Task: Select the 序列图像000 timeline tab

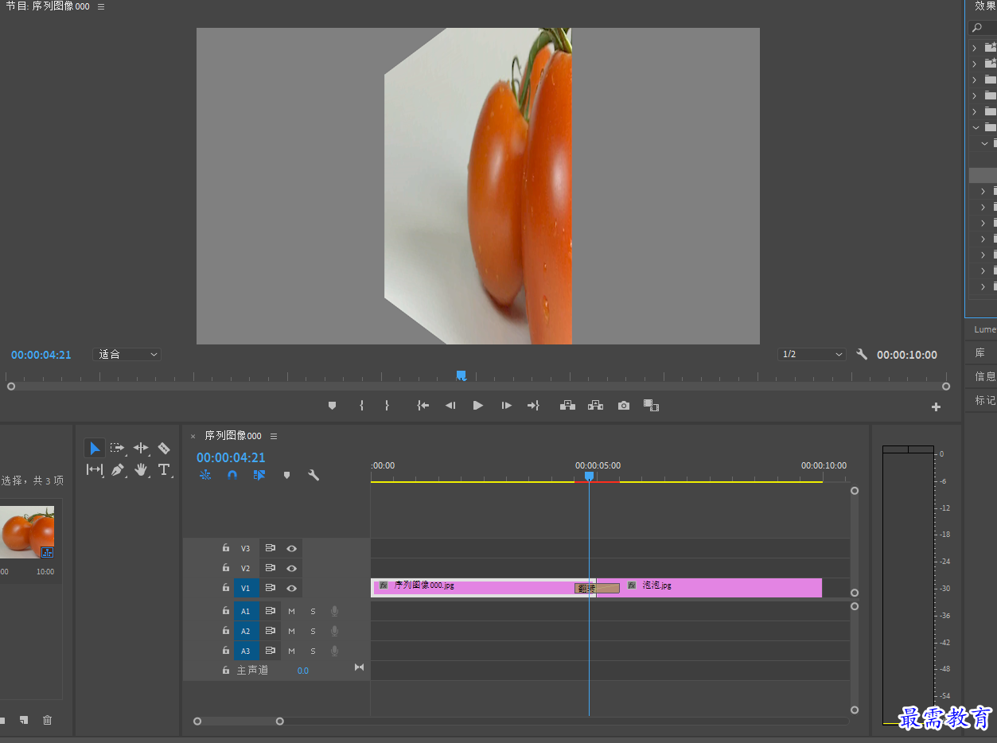Action: coord(233,436)
